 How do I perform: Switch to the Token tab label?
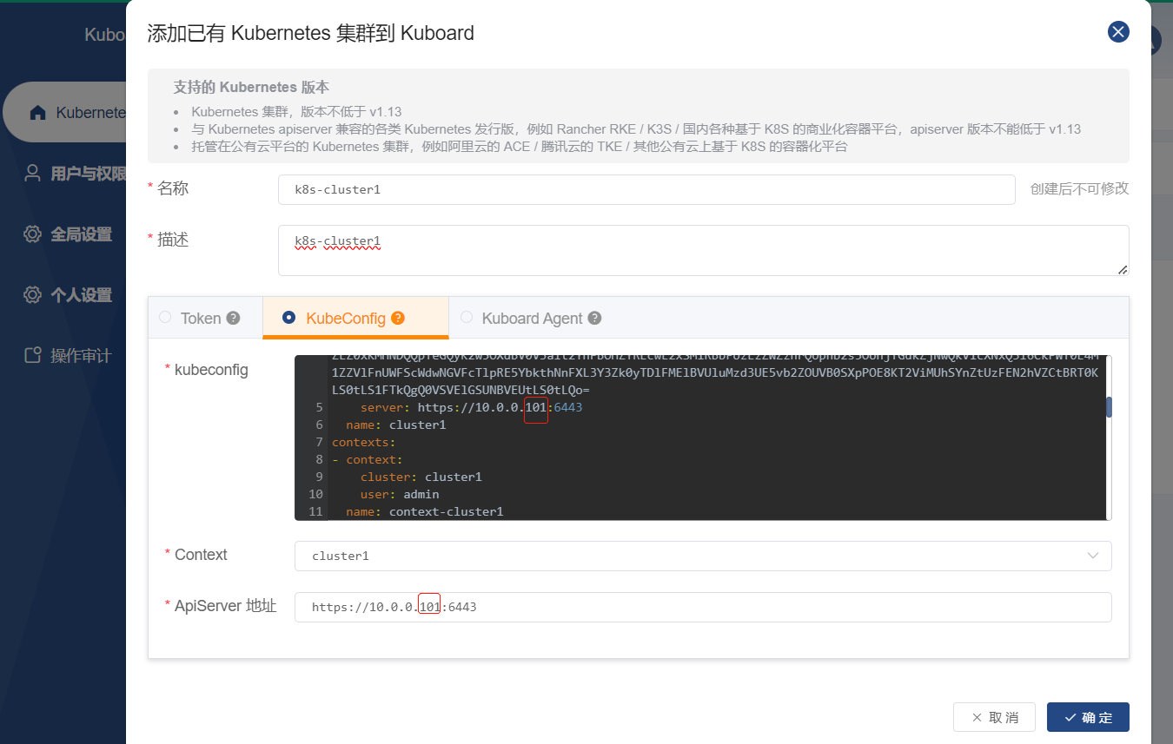pos(201,319)
